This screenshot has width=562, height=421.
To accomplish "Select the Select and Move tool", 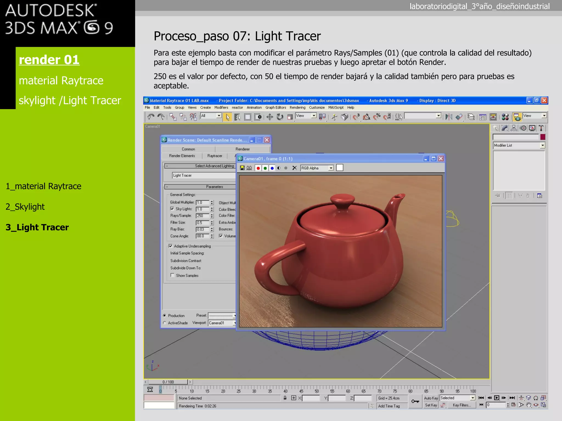I will 270,117.
